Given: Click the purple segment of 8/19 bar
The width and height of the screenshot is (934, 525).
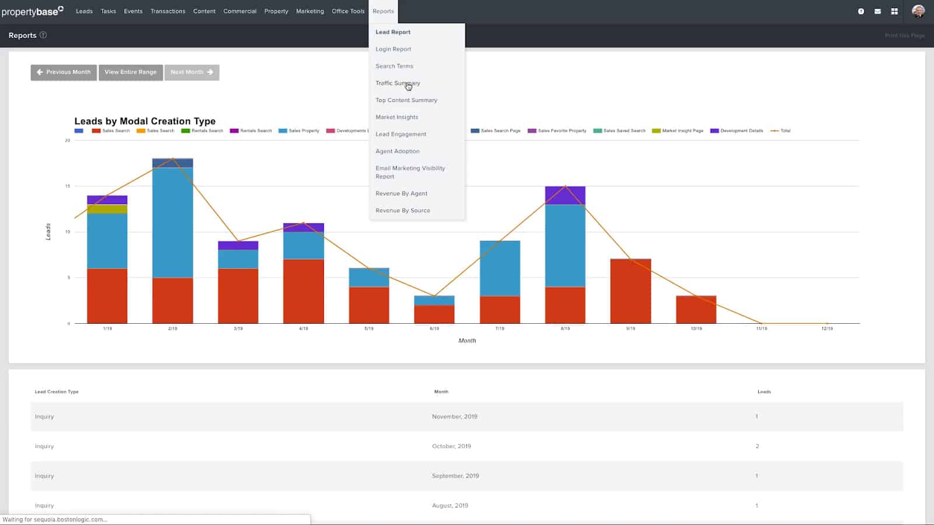Looking at the screenshot, I should (565, 195).
